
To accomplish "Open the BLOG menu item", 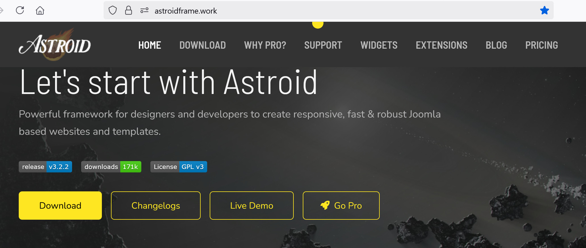I will click(496, 45).
